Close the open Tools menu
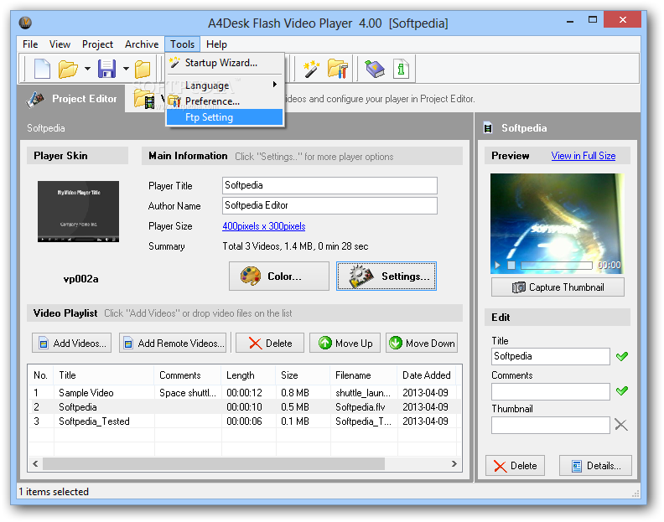The width and height of the screenshot is (664, 522). [x=182, y=44]
